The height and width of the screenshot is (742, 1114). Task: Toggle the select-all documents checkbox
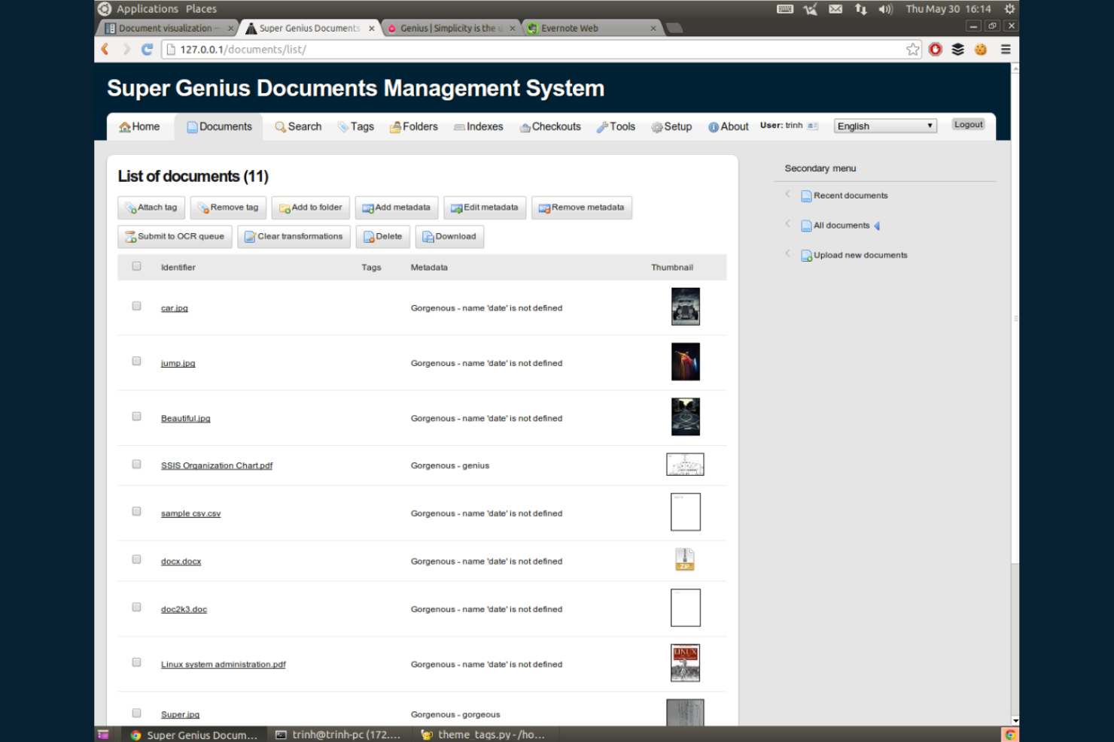point(136,265)
